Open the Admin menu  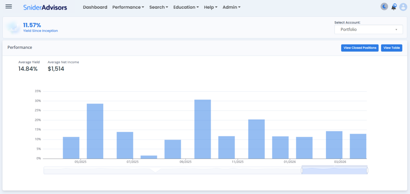point(231,7)
